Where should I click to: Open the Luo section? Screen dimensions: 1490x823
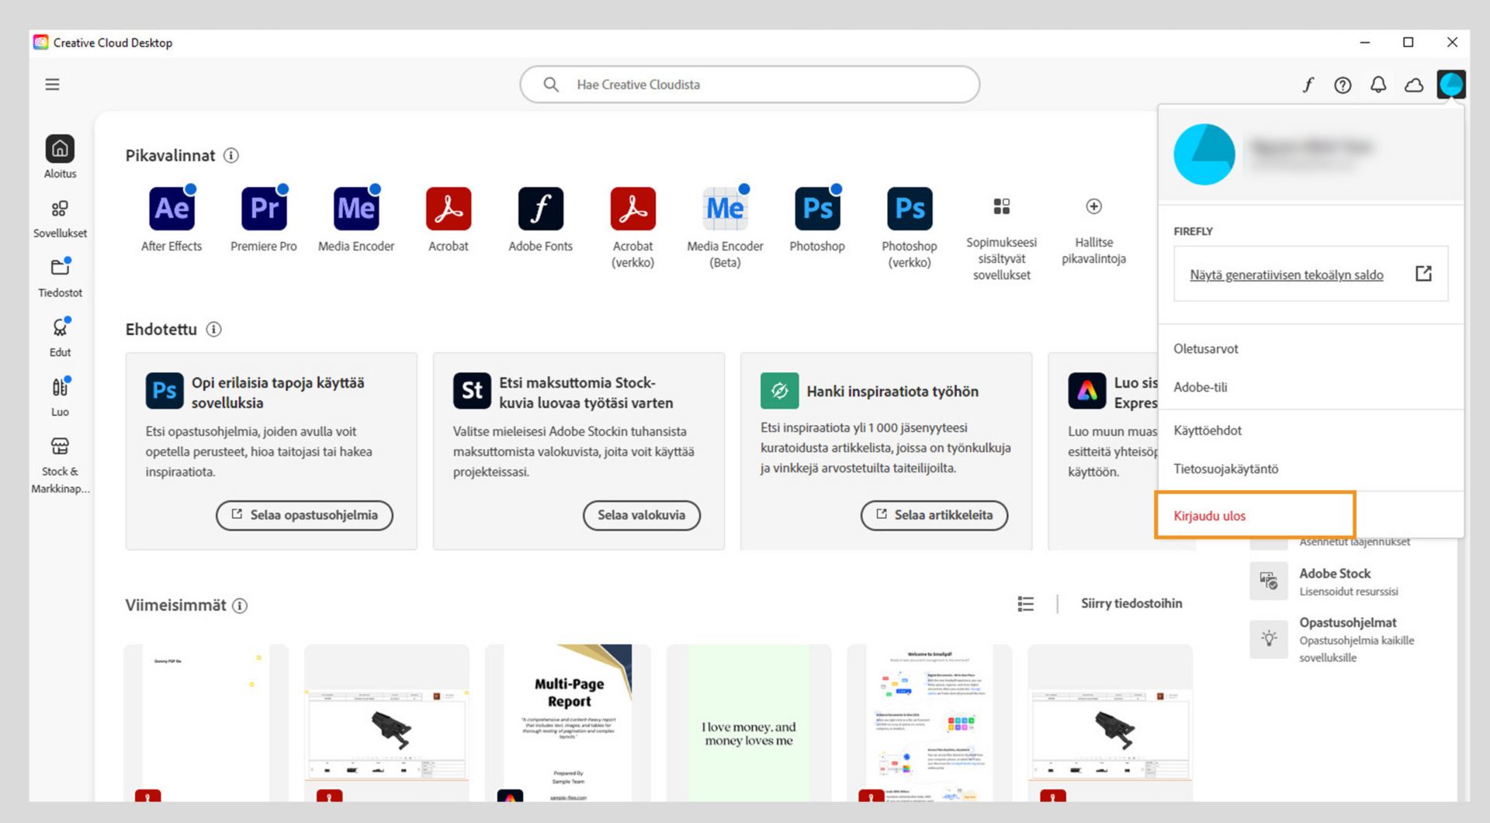[60, 397]
